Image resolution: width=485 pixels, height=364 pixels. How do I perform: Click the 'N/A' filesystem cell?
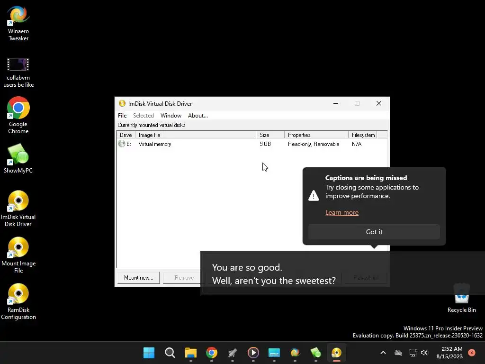[x=356, y=144]
